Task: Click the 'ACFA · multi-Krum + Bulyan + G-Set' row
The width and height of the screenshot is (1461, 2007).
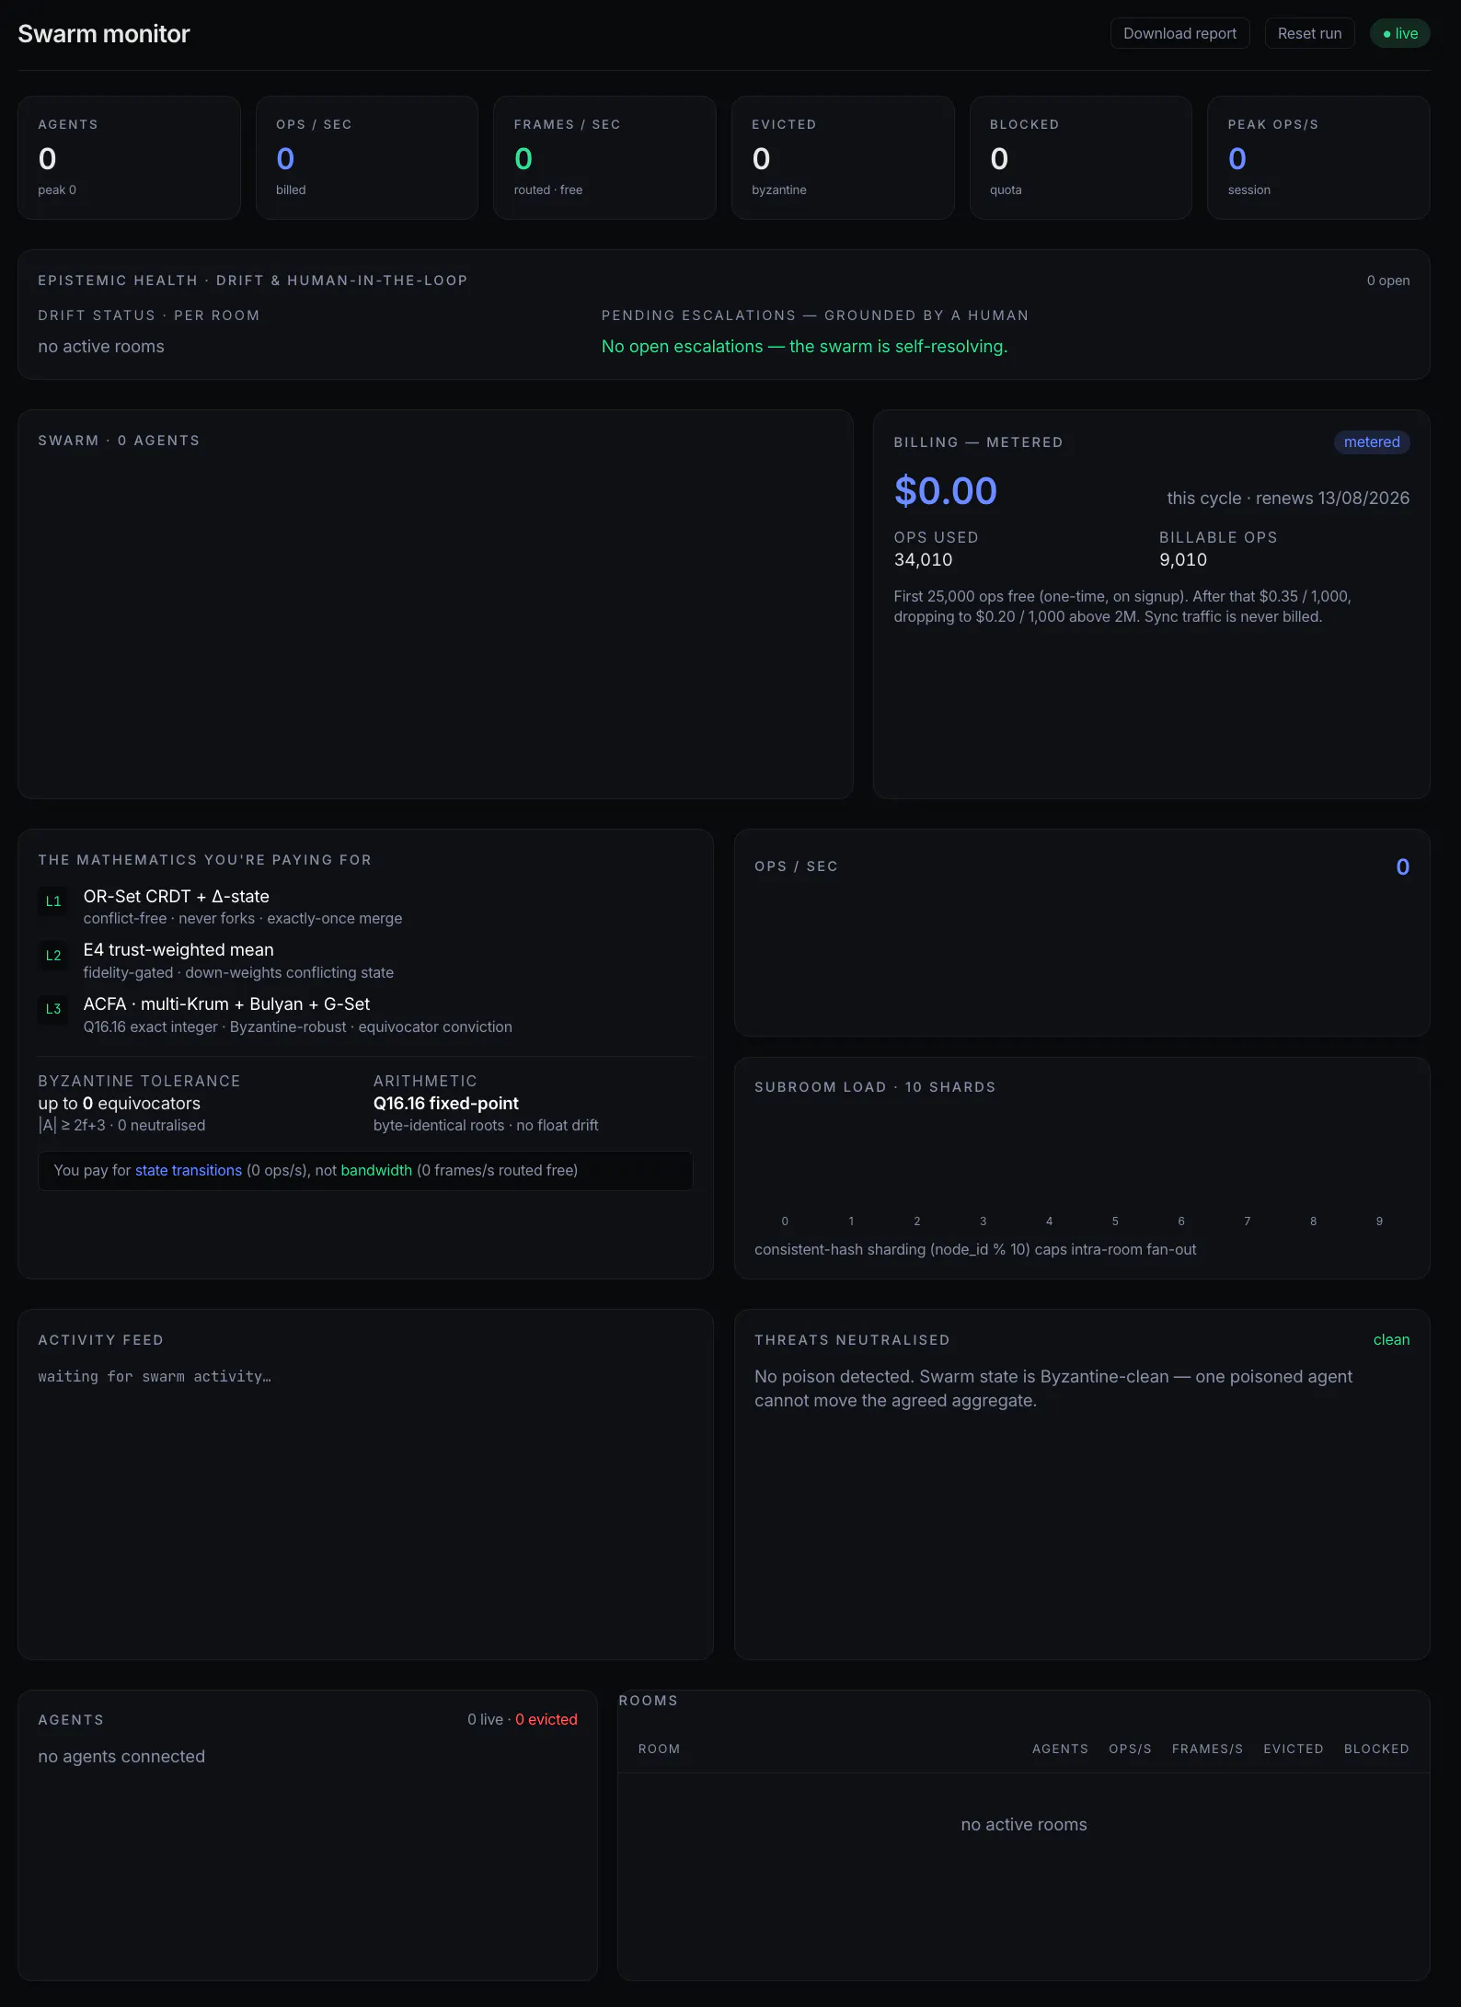Action: click(x=365, y=1015)
